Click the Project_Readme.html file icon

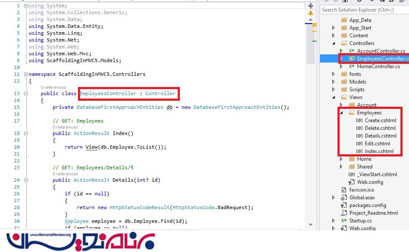tap(343, 213)
